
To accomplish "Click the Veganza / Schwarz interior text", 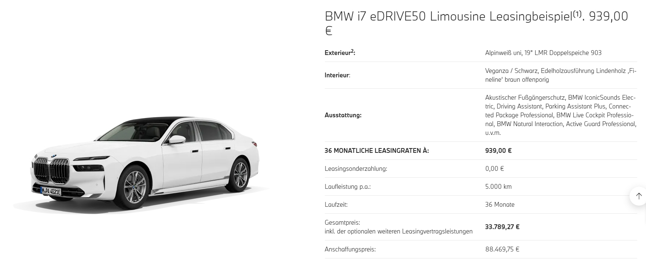I will point(561,75).
